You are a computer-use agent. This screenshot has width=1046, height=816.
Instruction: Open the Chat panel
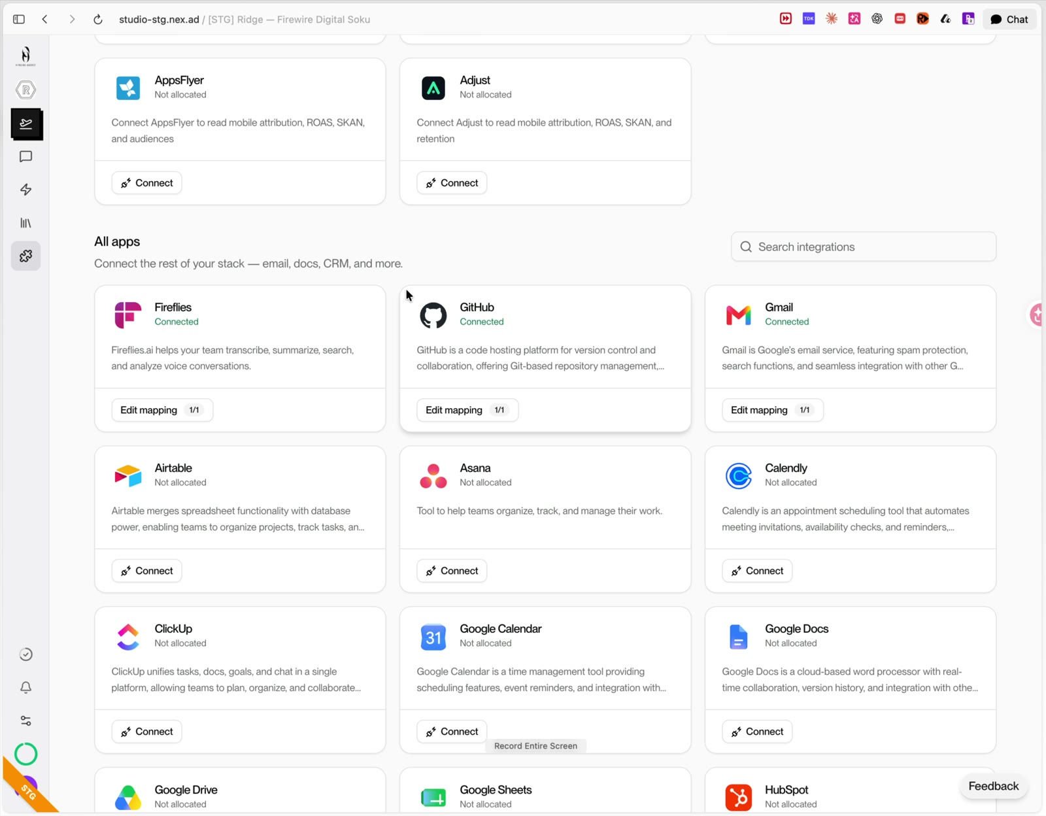point(1009,20)
